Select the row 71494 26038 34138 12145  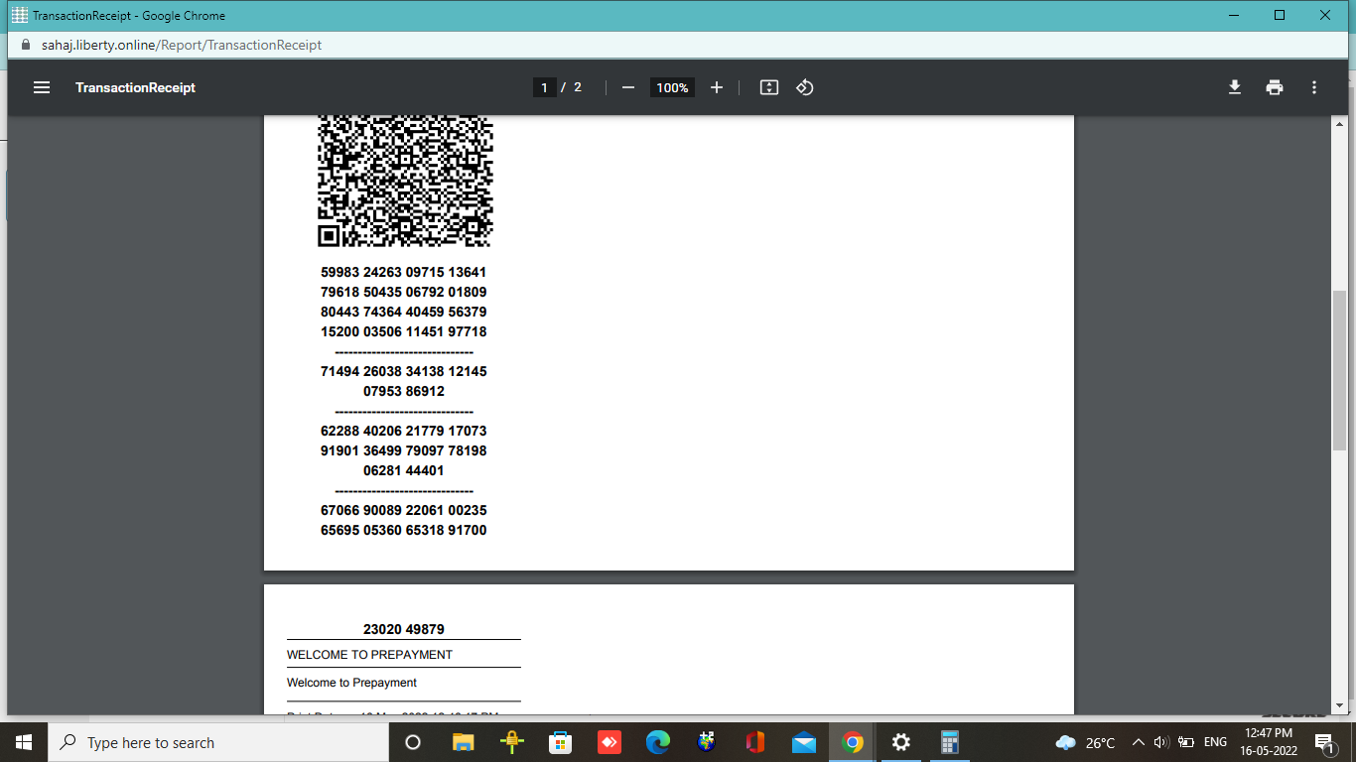point(404,371)
